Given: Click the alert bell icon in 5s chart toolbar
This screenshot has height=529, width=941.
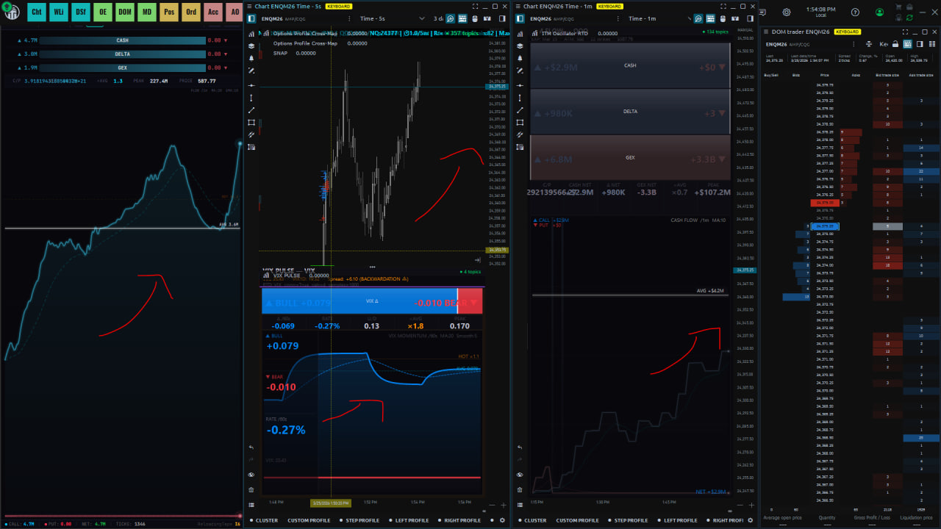Looking at the screenshot, I should pyautogui.click(x=251, y=58).
